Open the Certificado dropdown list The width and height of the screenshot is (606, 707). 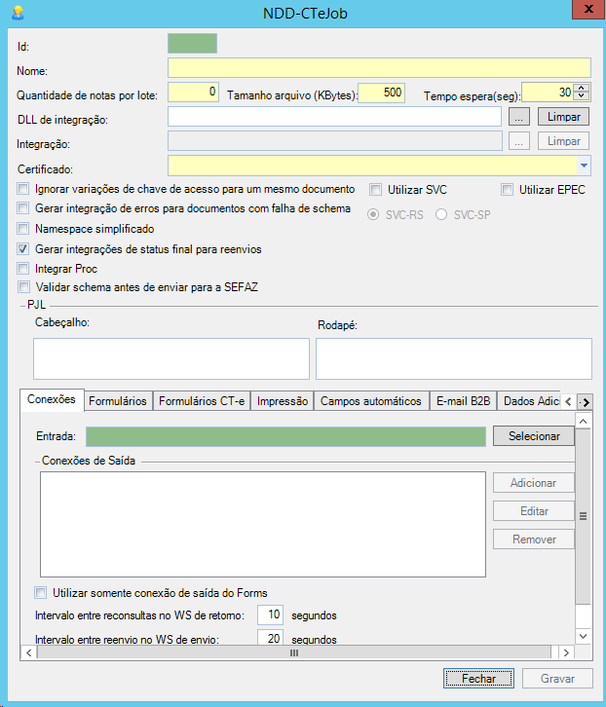pyautogui.click(x=584, y=166)
